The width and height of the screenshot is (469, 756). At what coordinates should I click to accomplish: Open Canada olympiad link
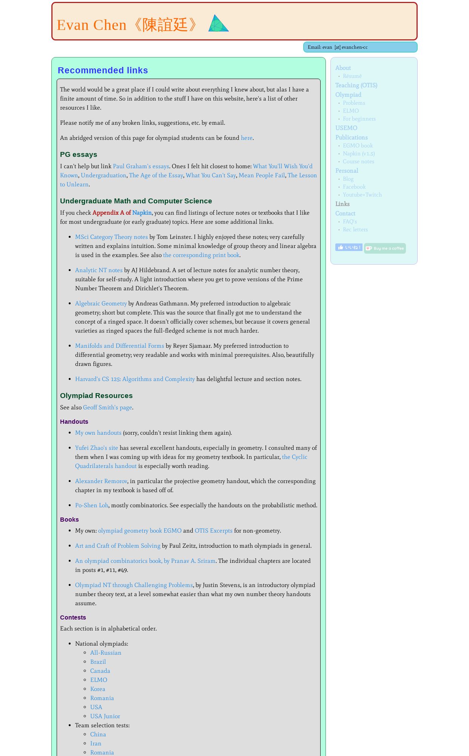[x=100, y=671]
